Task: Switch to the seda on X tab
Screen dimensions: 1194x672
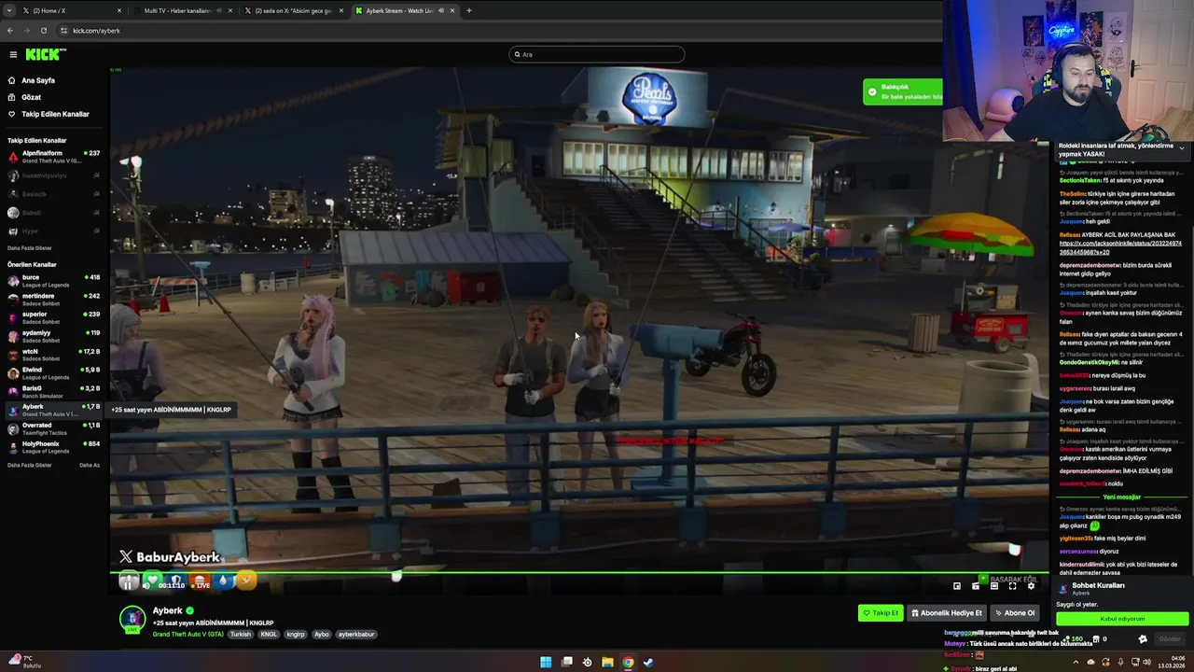Action: point(293,10)
